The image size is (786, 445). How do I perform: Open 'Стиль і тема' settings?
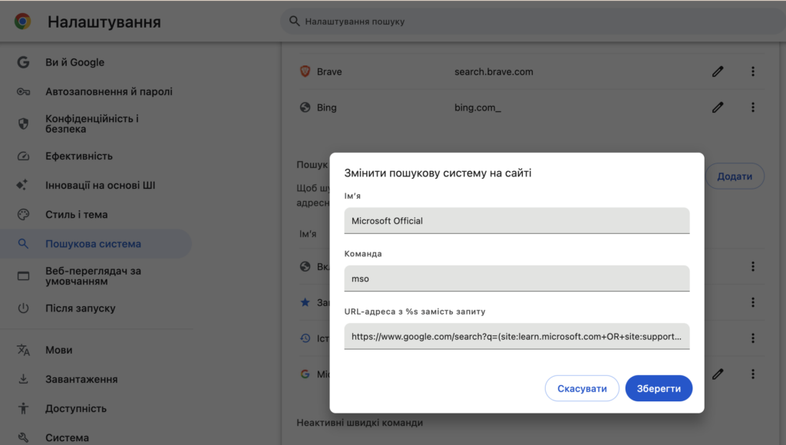pyautogui.click(x=76, y=215)
